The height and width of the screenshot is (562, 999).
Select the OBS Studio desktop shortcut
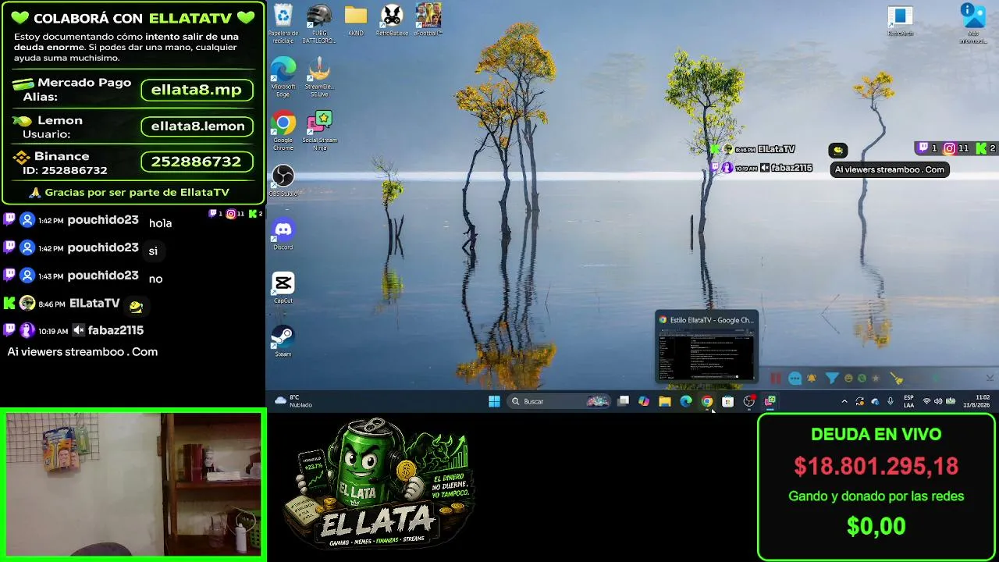283,180
